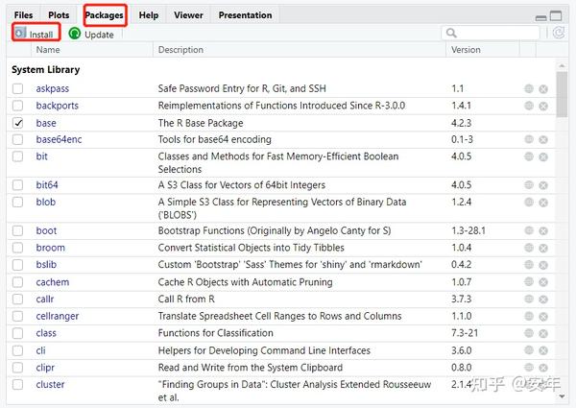Screen dimensions: 576x408
Task: Open the Help tab
Action: coord(148,15)
